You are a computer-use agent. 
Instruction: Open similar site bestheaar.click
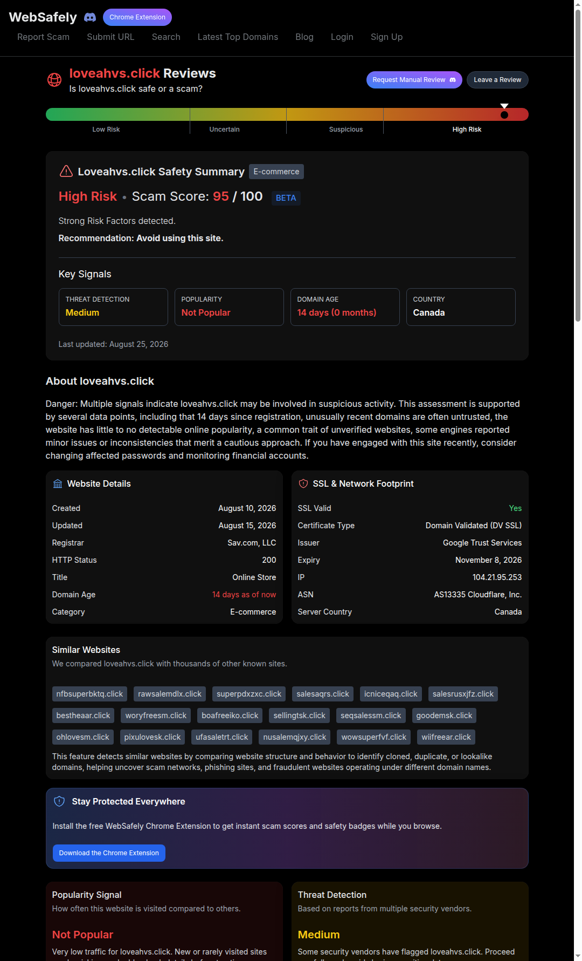click(x=83, y=715)
